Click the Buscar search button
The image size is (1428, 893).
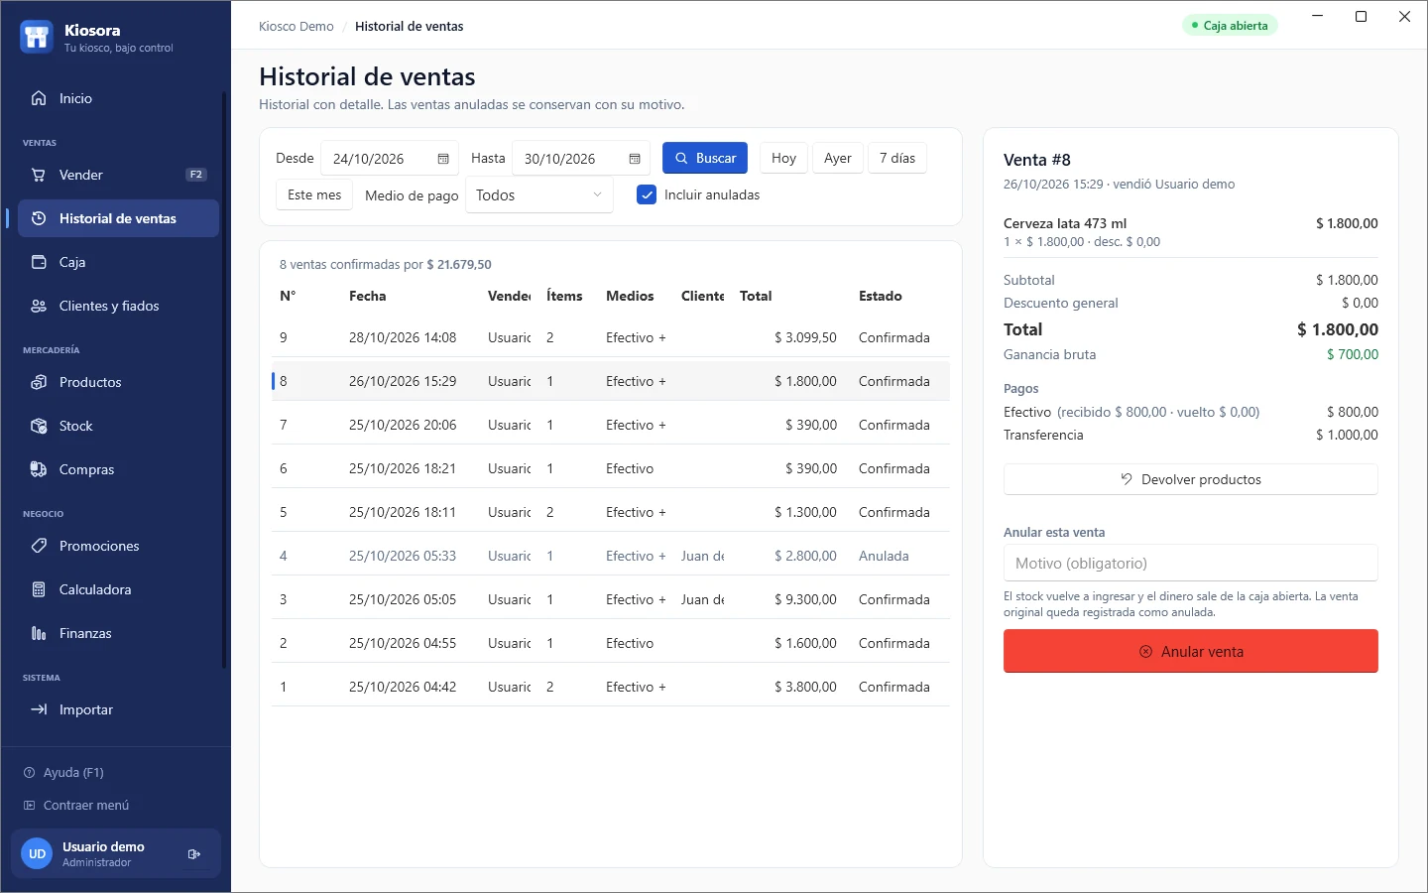point(705,158)
